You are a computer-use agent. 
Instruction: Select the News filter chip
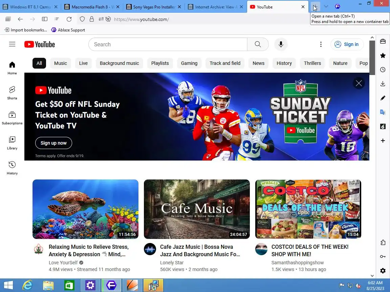(x=258, y=63)
